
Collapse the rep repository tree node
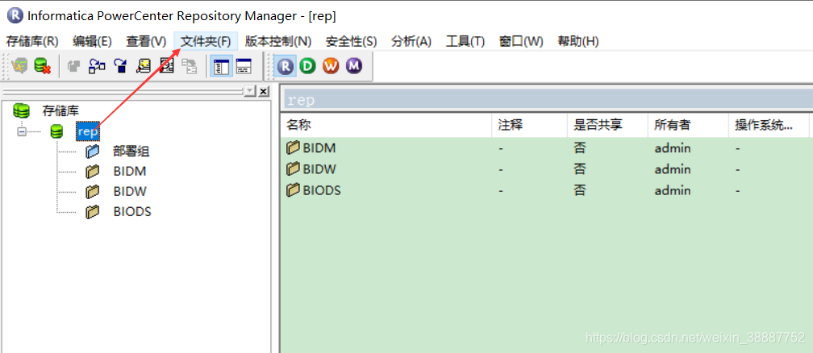[x=22, y=131]
